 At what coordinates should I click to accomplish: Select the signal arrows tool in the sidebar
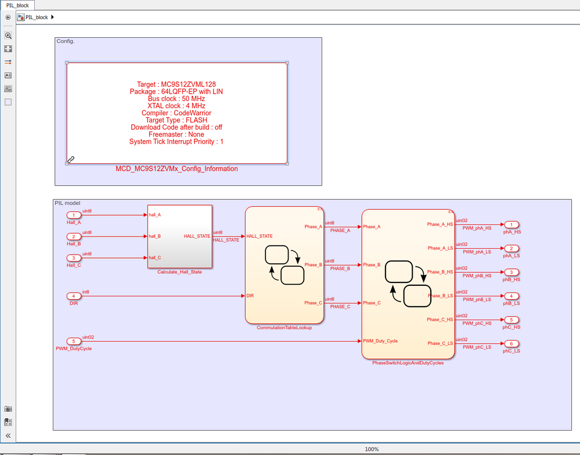tap(8, 62)
